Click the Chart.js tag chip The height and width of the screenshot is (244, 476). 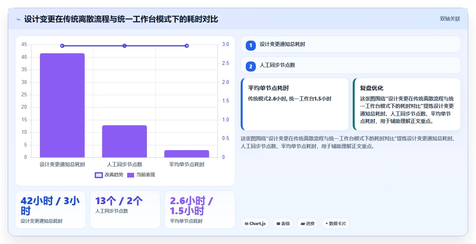pyautogui.click(x=255, y=224)
